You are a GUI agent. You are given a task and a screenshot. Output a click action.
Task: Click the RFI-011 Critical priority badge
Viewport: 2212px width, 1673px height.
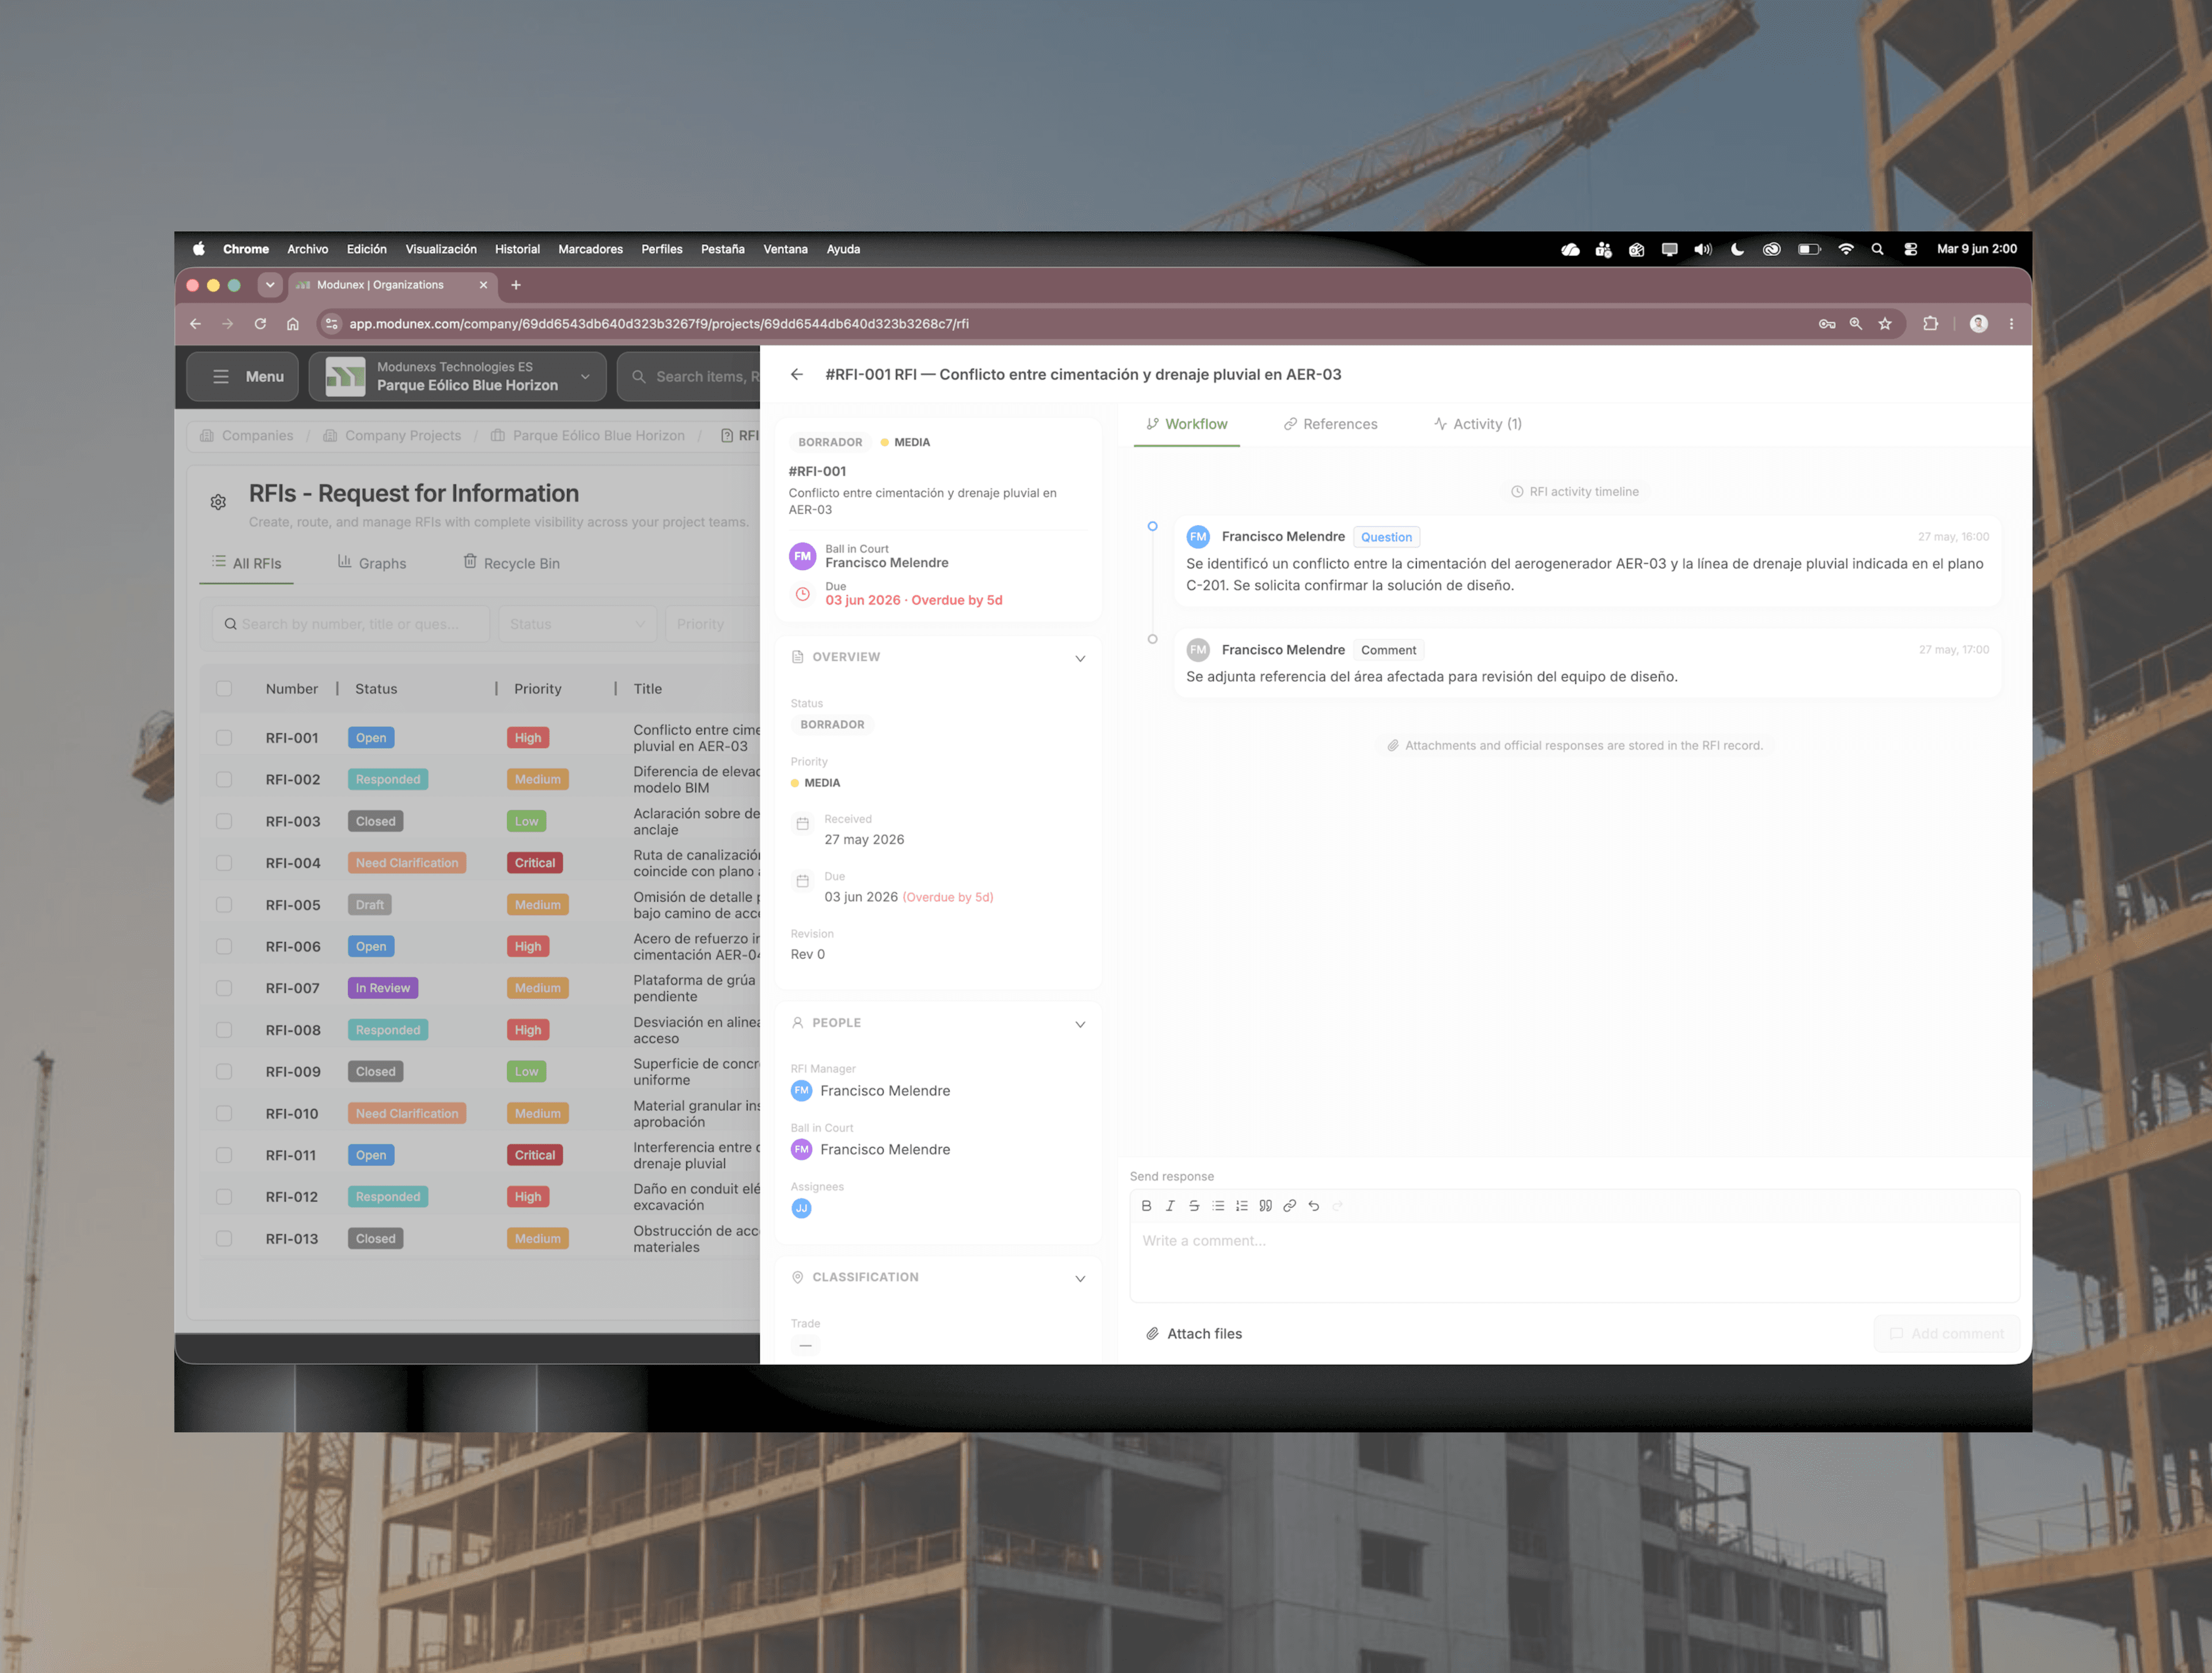coord(535,1155)
